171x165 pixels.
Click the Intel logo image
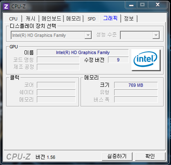tap(146, 60)
